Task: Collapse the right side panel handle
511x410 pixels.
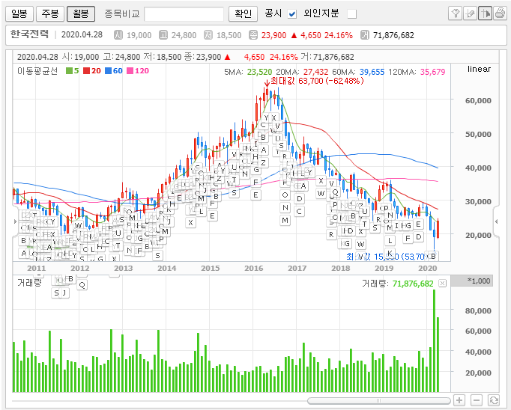Action: [x=496, y=221]
